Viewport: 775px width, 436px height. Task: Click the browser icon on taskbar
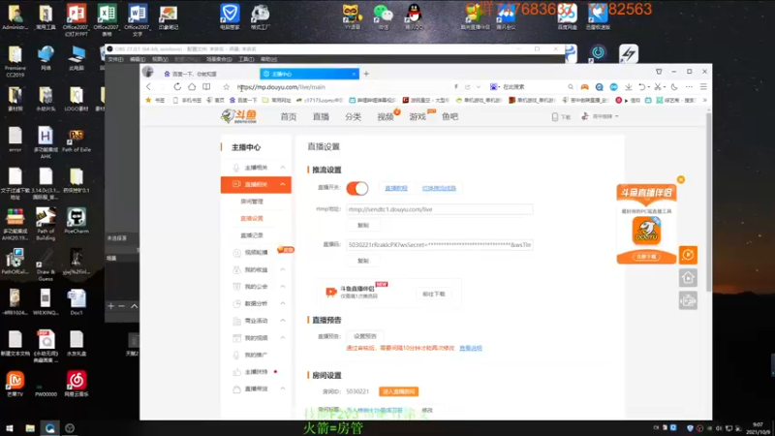[x=50, y=428]
